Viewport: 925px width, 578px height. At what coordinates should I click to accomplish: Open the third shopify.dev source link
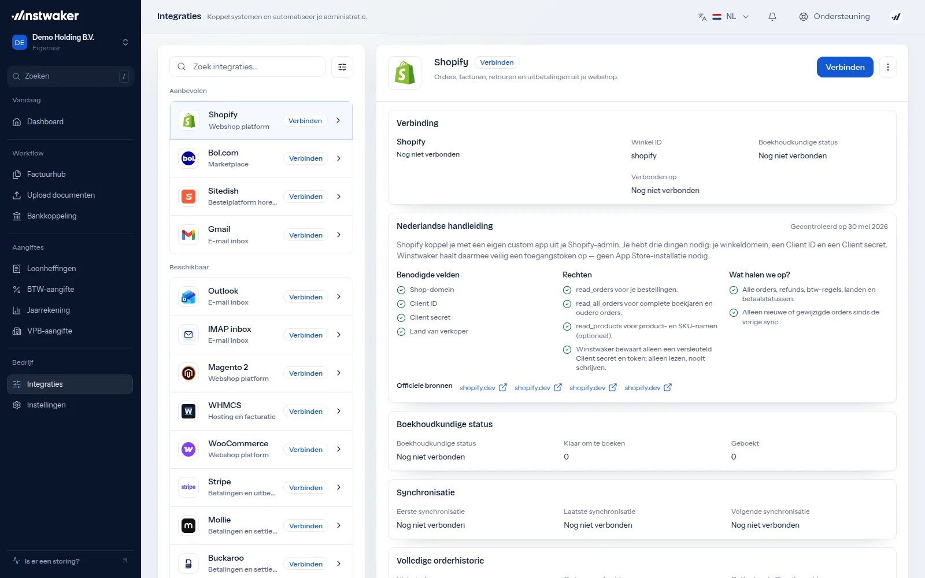[x=593, y=387]
